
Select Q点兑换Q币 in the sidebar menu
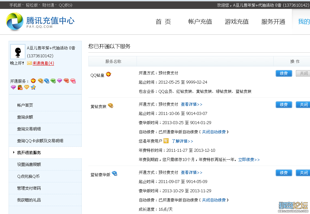coord(45,176)
